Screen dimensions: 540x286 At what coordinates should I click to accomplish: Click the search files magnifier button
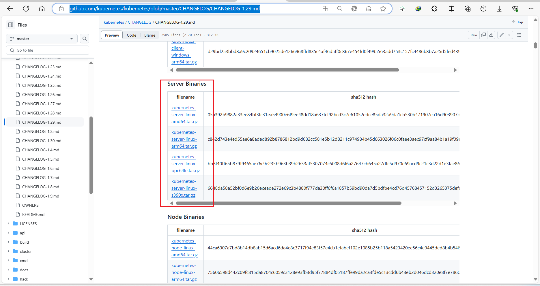point(85,39)
